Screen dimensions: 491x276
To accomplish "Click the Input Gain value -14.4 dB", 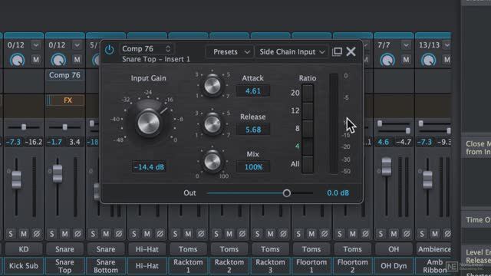I will [149, 167].
